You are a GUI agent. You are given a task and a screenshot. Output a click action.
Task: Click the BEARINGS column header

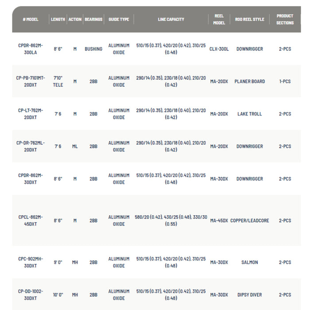pyautogui.click(x=93, y=19)
